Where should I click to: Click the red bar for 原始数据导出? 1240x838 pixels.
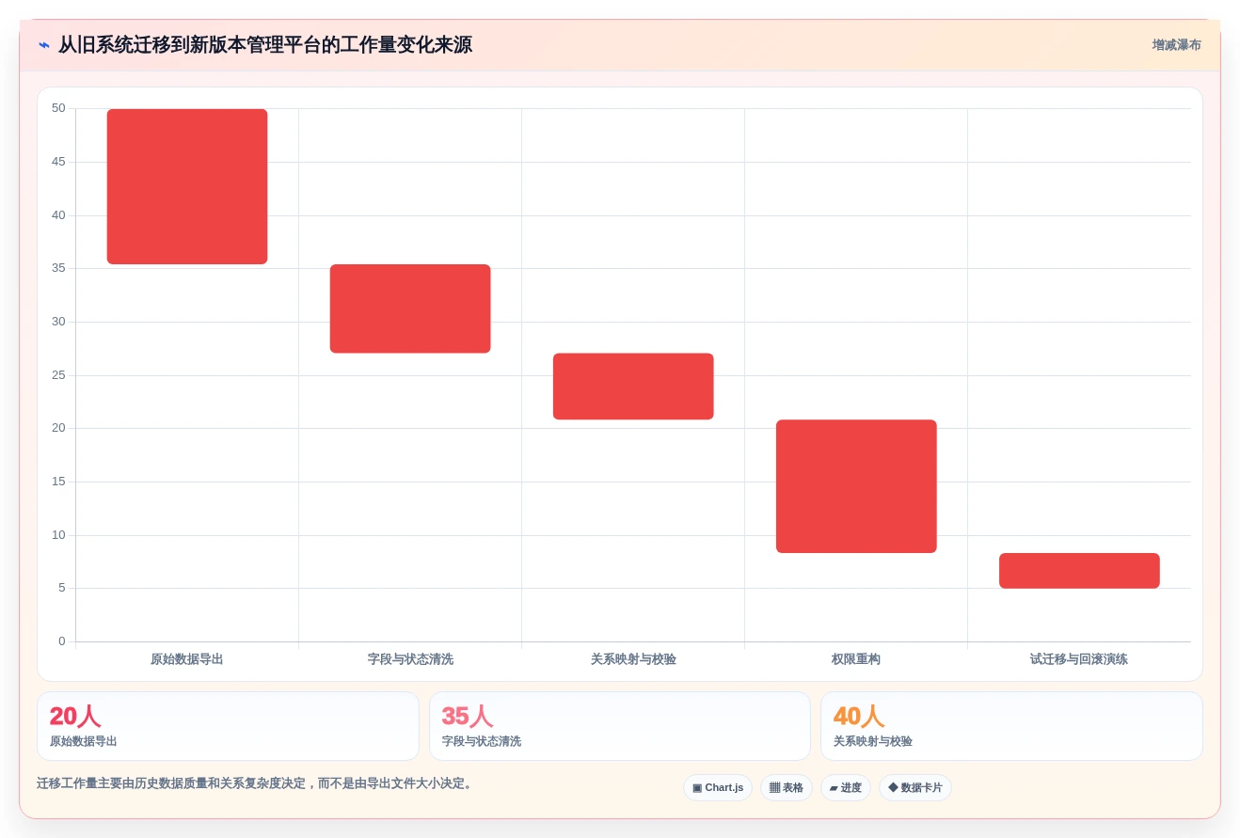point(187,186)
